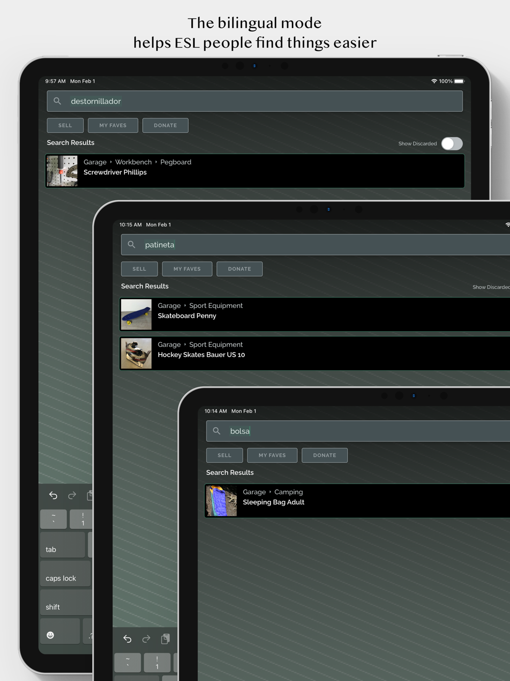Tap emoji key on back iPad keyboard

[60, 631]
